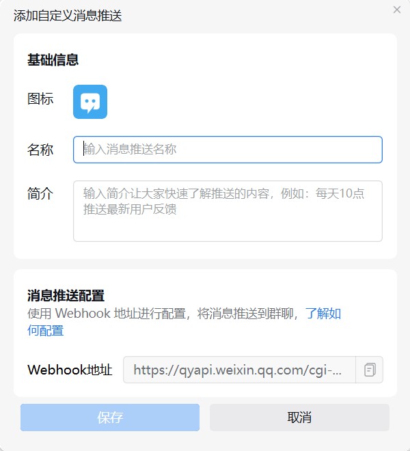Click the 图标 field label
Image resolution: width=410 pixels, height=451 pixels.
pyautogui.click(x=40, y=99)
